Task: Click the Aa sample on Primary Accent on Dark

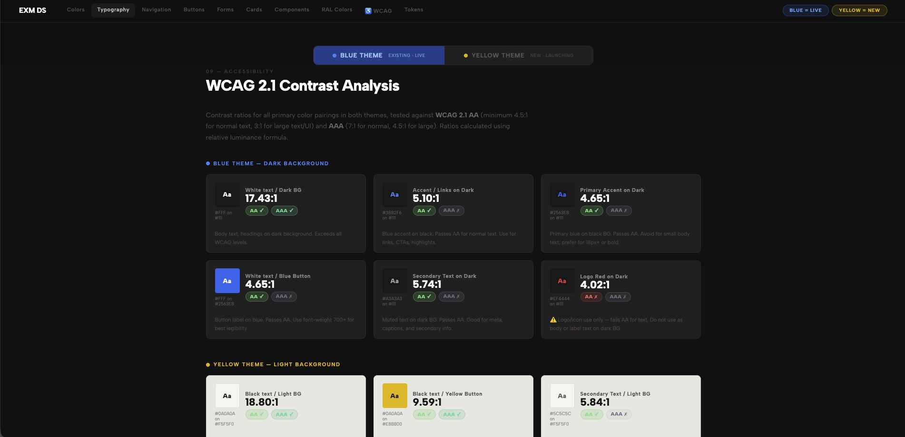Action: 562,194
